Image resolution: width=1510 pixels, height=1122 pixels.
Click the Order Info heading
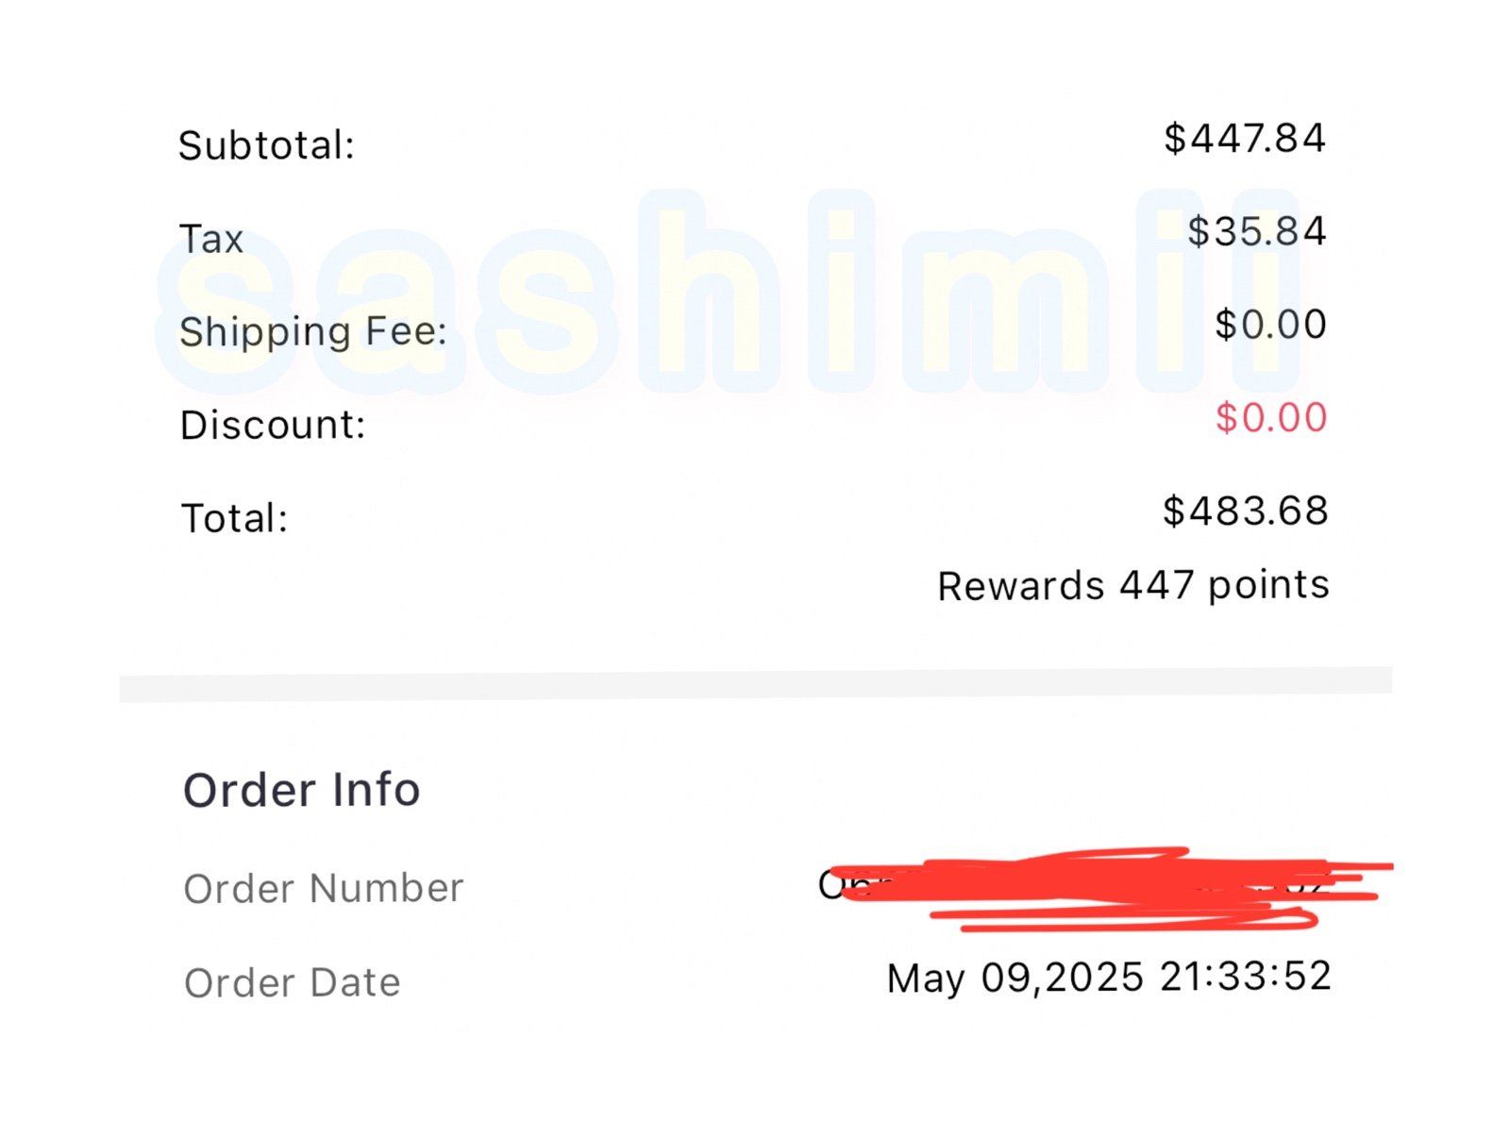(x=301, y=789)
